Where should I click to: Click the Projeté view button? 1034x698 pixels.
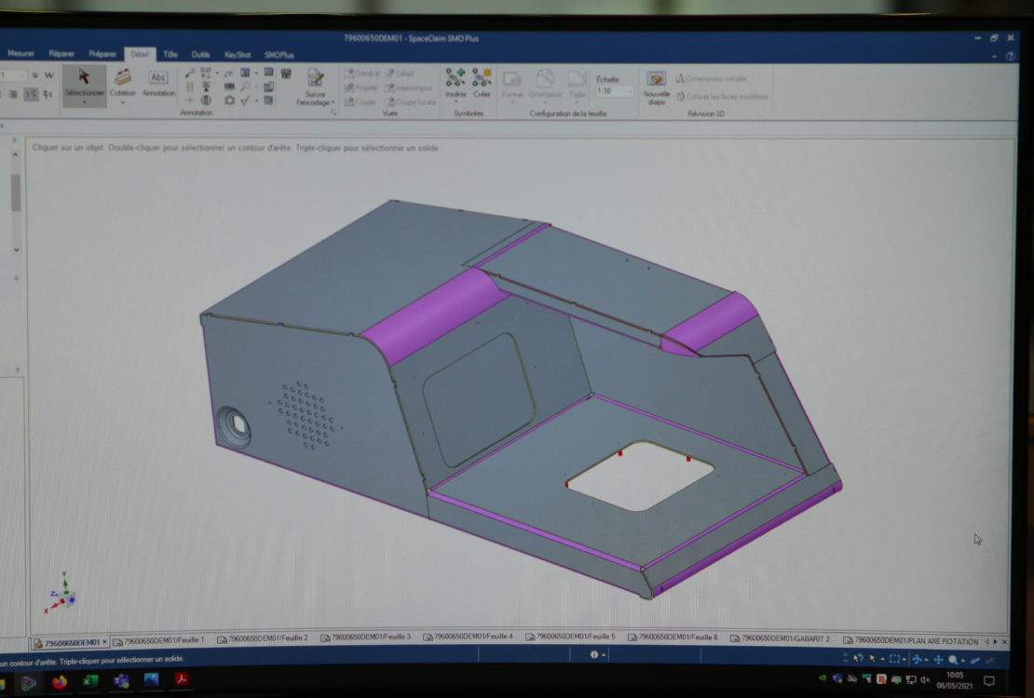361,87
